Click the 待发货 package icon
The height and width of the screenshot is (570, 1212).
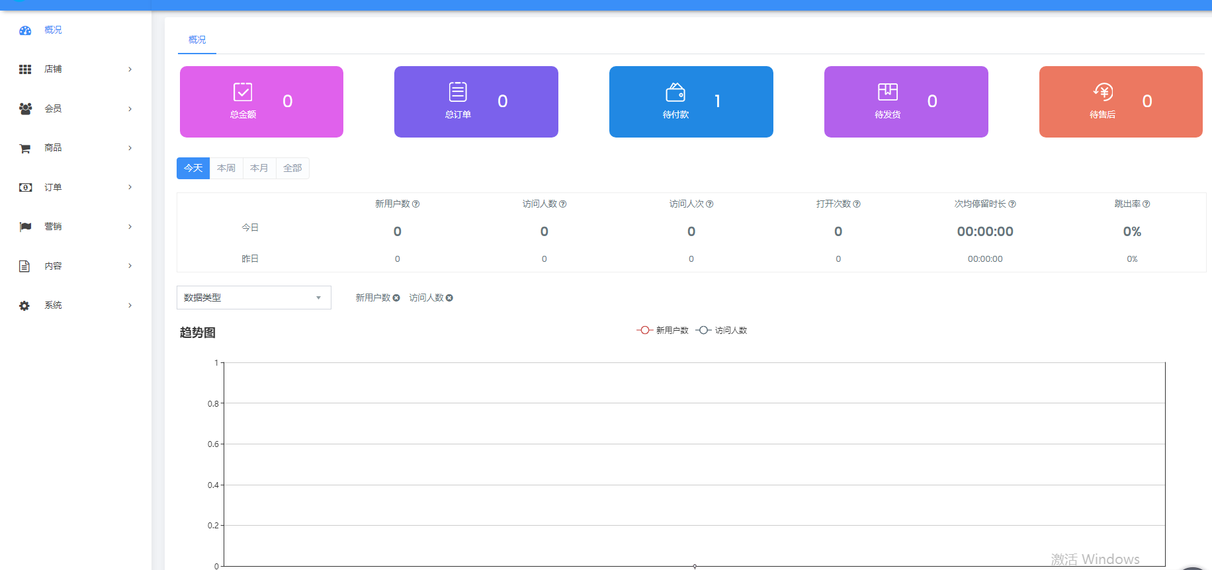pos(888,92)
